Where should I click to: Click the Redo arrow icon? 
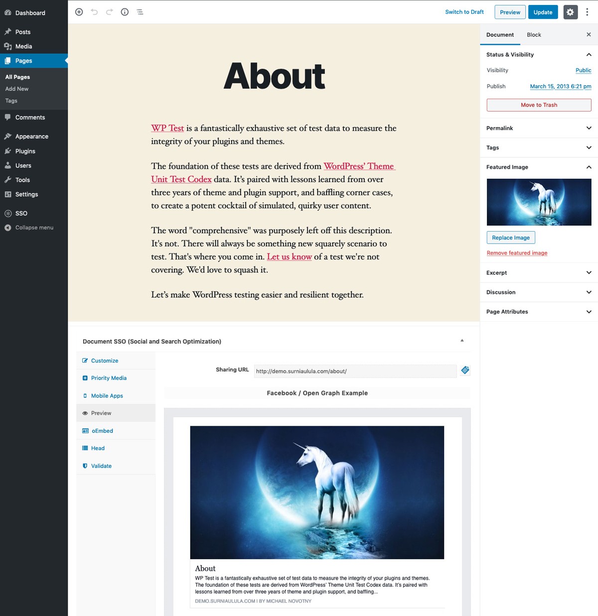(x=109, y=12)
